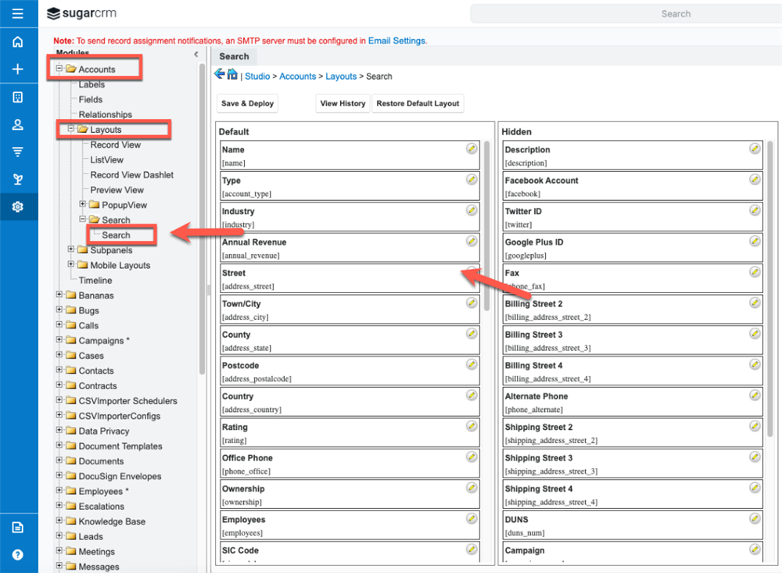Screen dimensions: 782x573
Task: Click the blue back arrow icon
Action: 220,75
